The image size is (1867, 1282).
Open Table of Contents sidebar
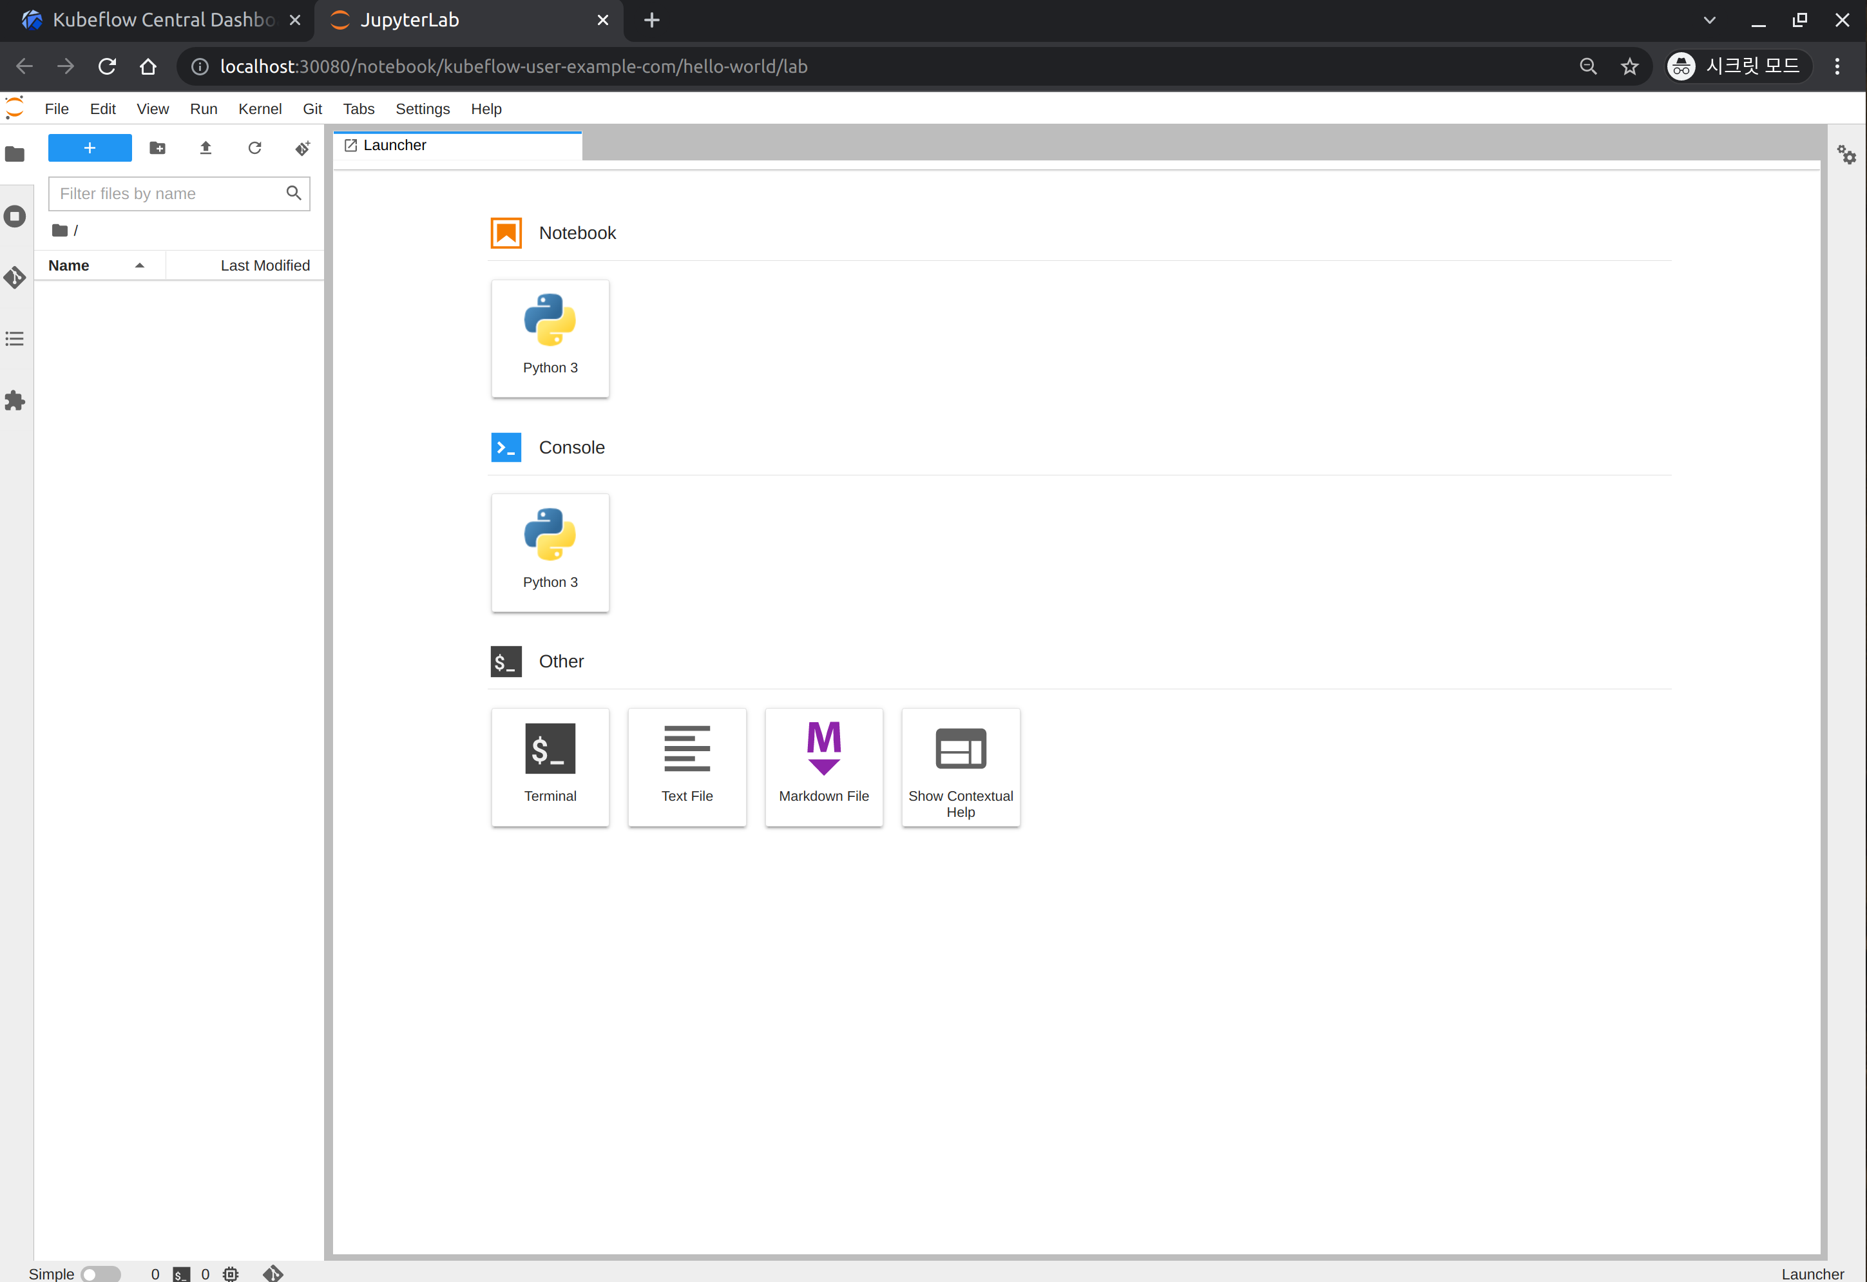15,339
